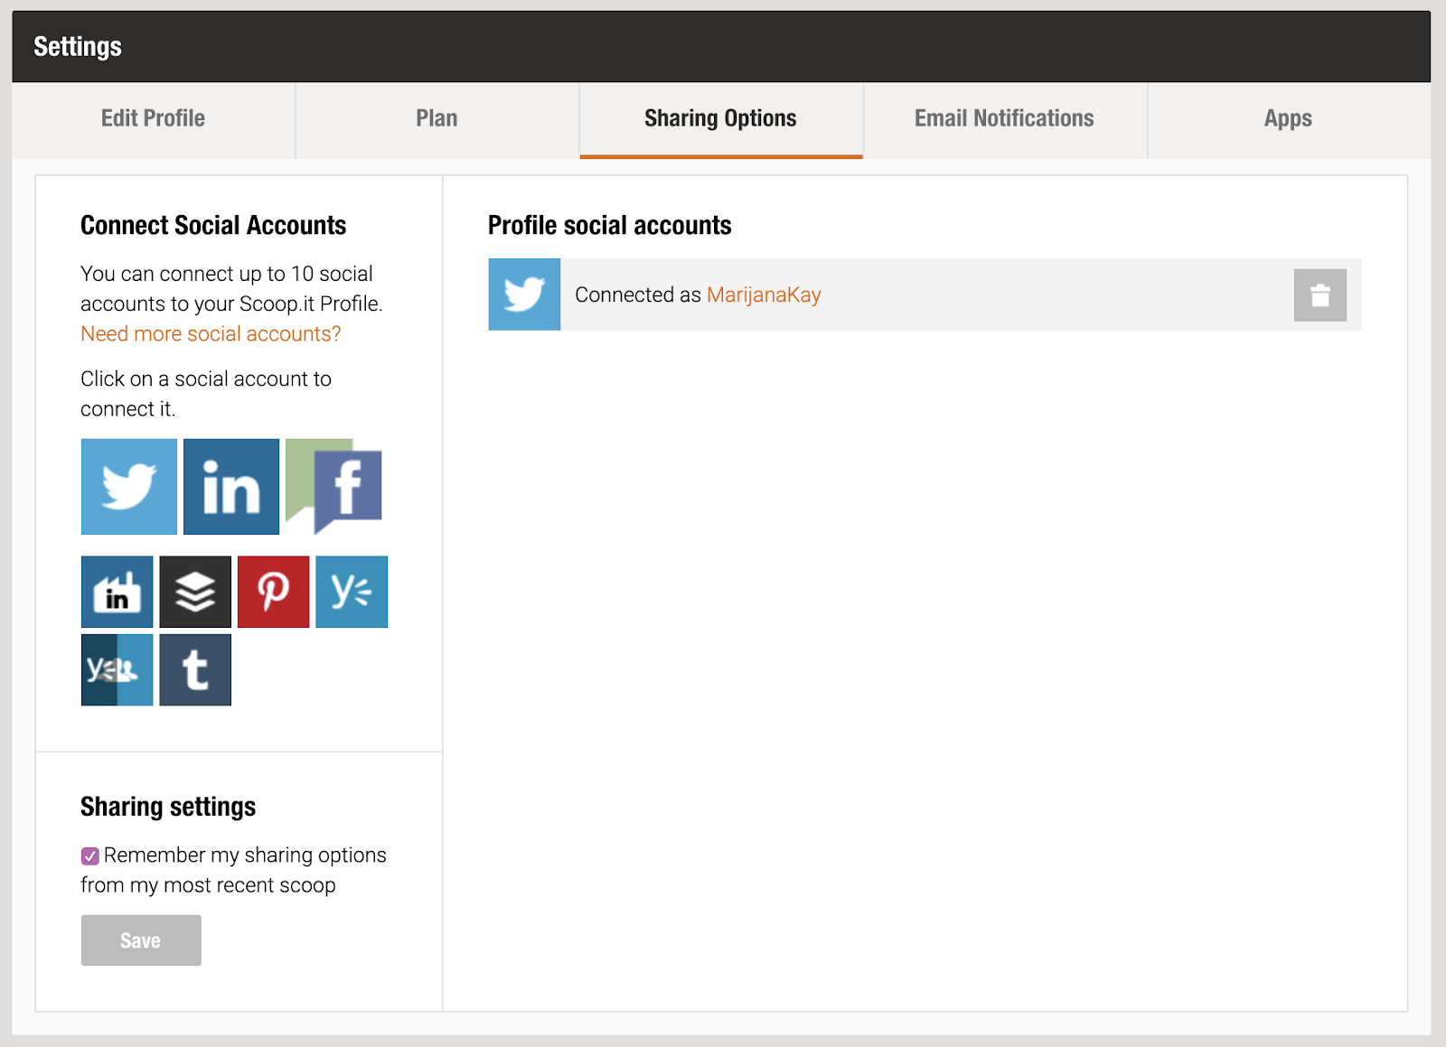Viewport: 1446px width, 1047px height.
Task: Follow the Need more social accounts link
Action: tap(211, 334)
